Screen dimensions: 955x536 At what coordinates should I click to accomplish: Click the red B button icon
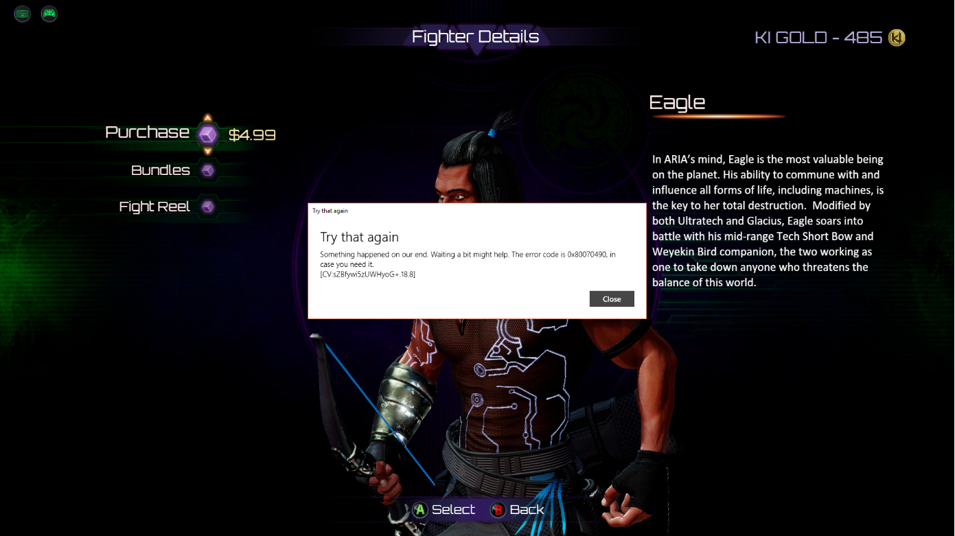[x=498, y=510]
